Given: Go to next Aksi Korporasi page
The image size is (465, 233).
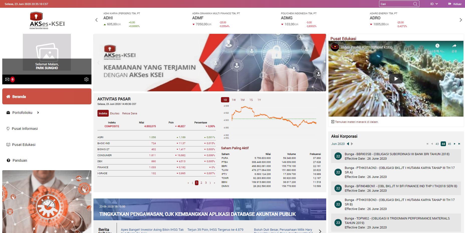Looking at the screenshot, I should (455, 144).
